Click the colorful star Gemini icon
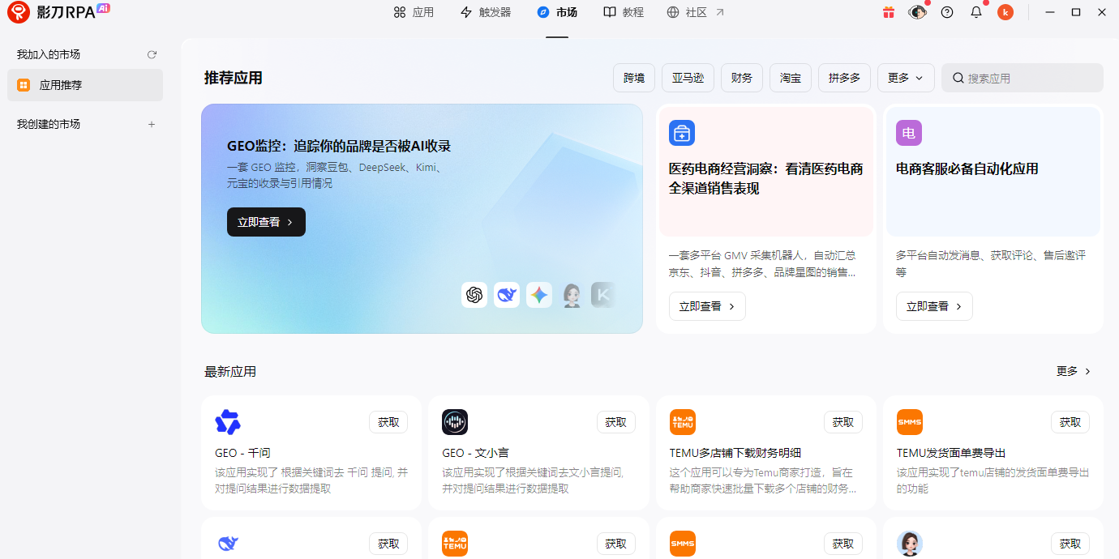The height and width of the screenshot is (559, 1119). 539,295
